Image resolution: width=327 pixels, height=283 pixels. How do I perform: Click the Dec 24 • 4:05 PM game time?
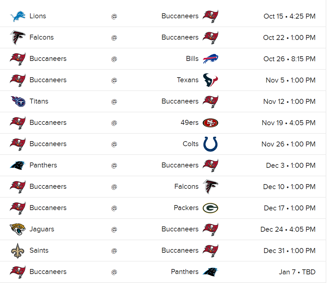coord(288,229)
